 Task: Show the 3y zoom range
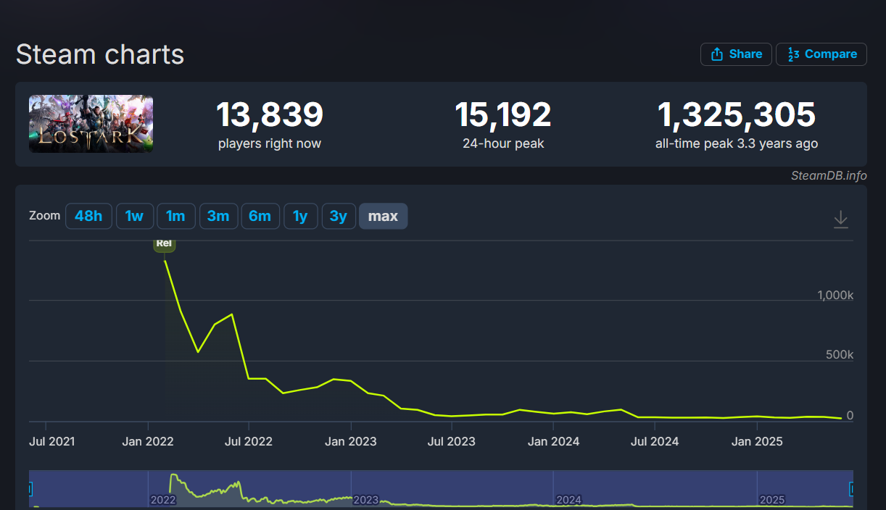[339, 216]
